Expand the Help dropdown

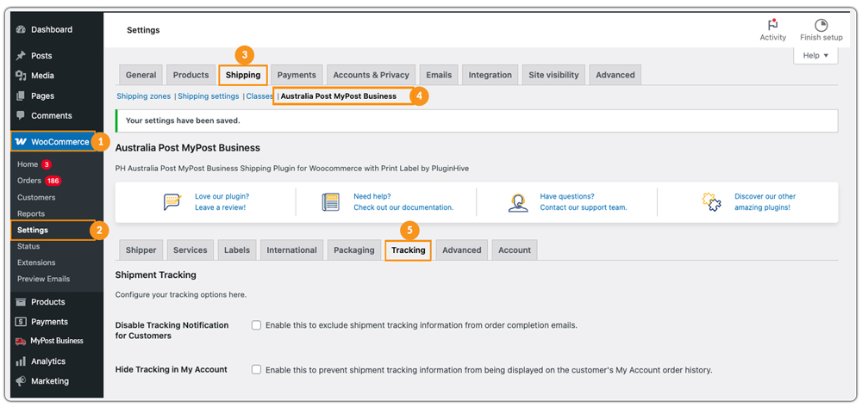coord(815,55)
